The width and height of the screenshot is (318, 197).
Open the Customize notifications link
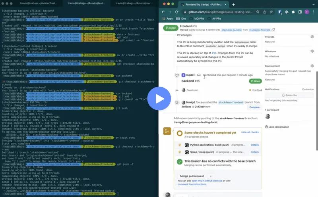pyautogui.click(x=308, y=89)
